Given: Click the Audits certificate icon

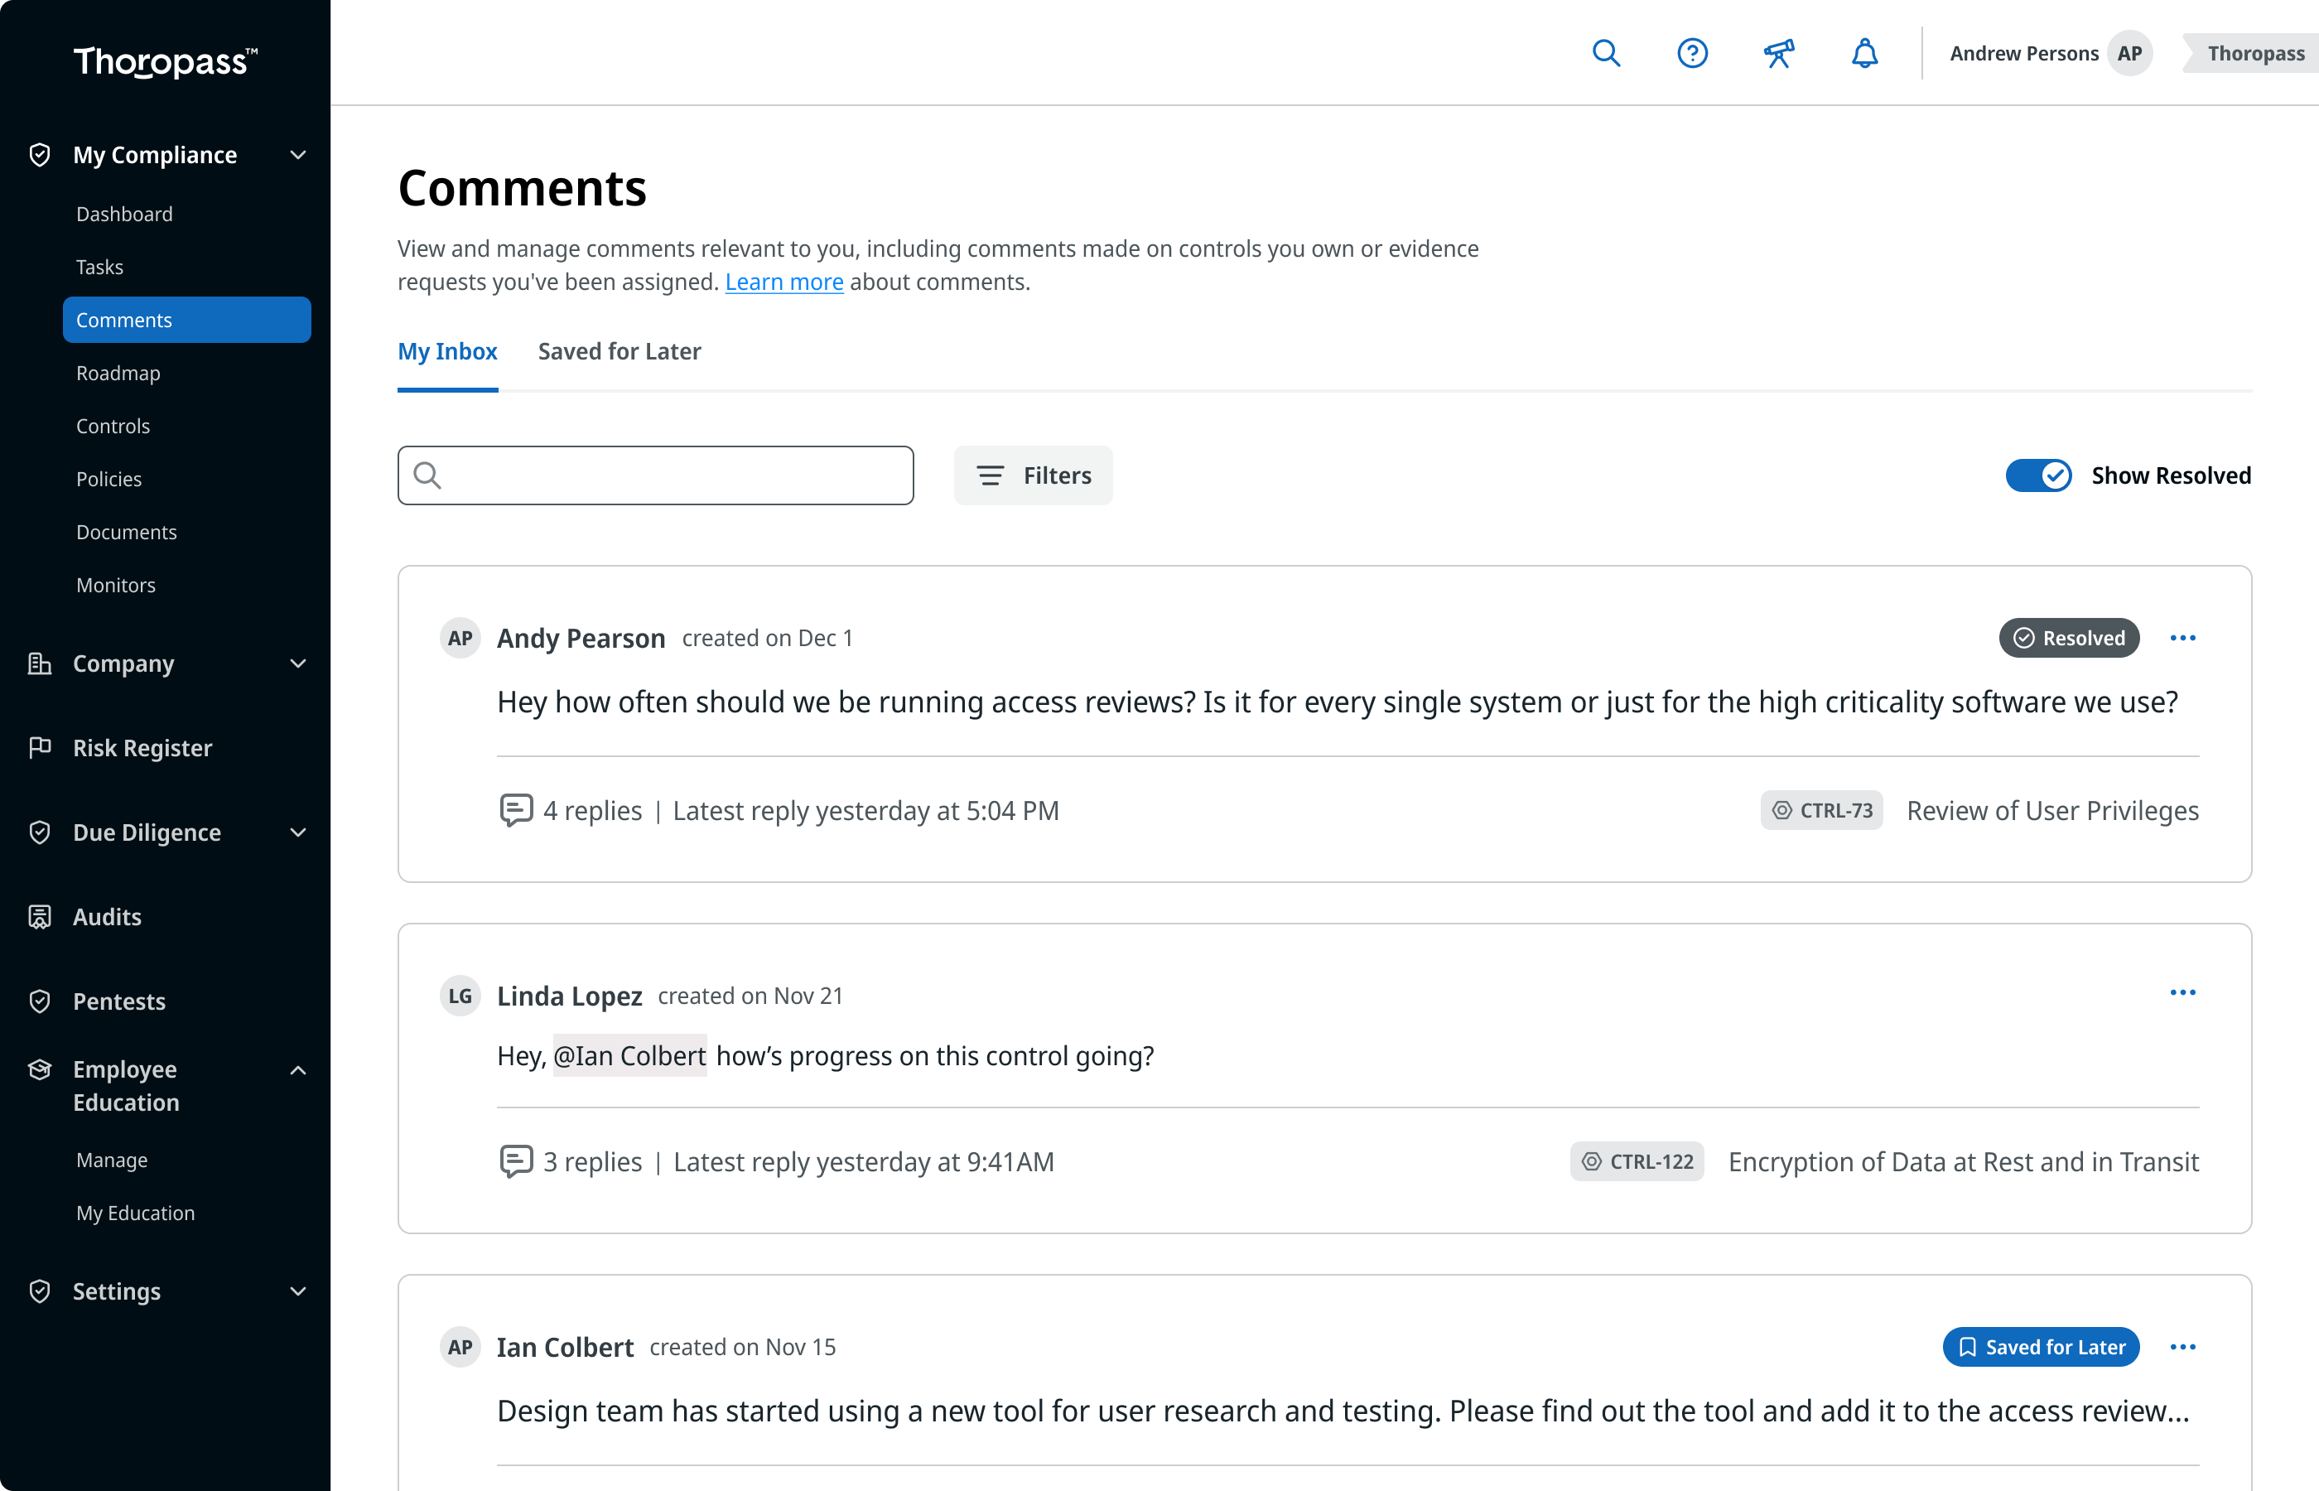Looking at the screenshot, I should (x=40, y=917).
